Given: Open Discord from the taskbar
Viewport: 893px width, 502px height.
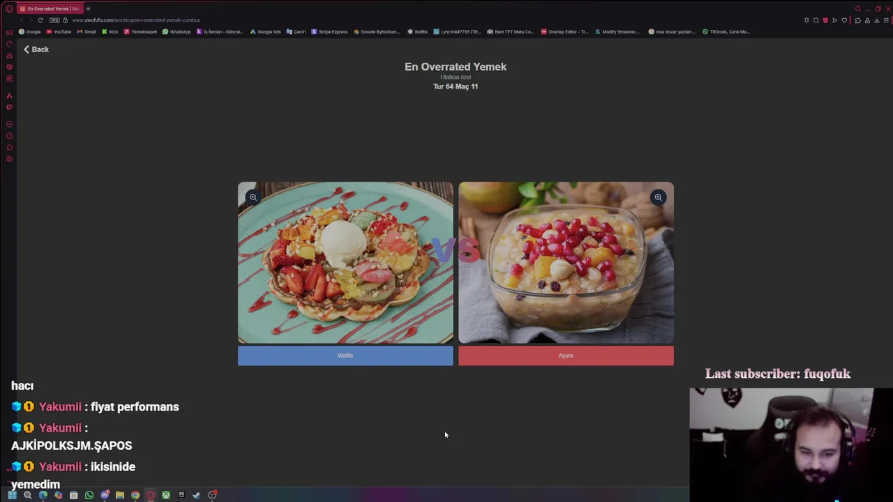Looking at the screenshot, I should [x=105, y=495].
